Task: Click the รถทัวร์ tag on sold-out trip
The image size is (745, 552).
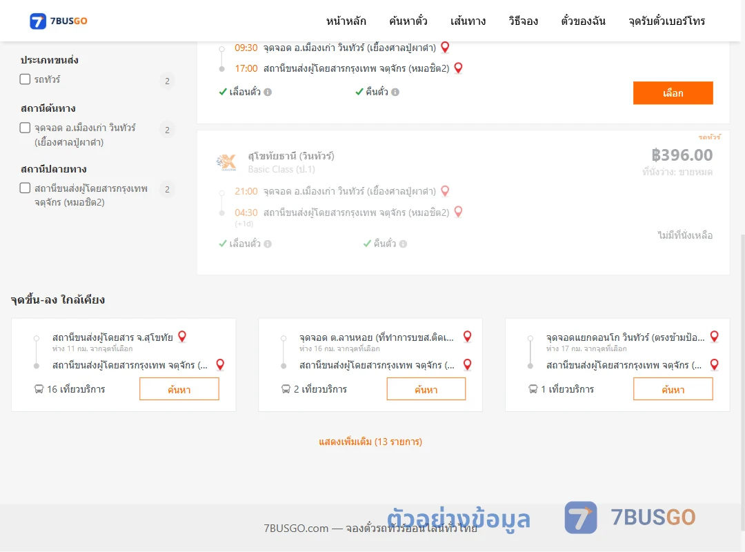Action: pos(709,137)
